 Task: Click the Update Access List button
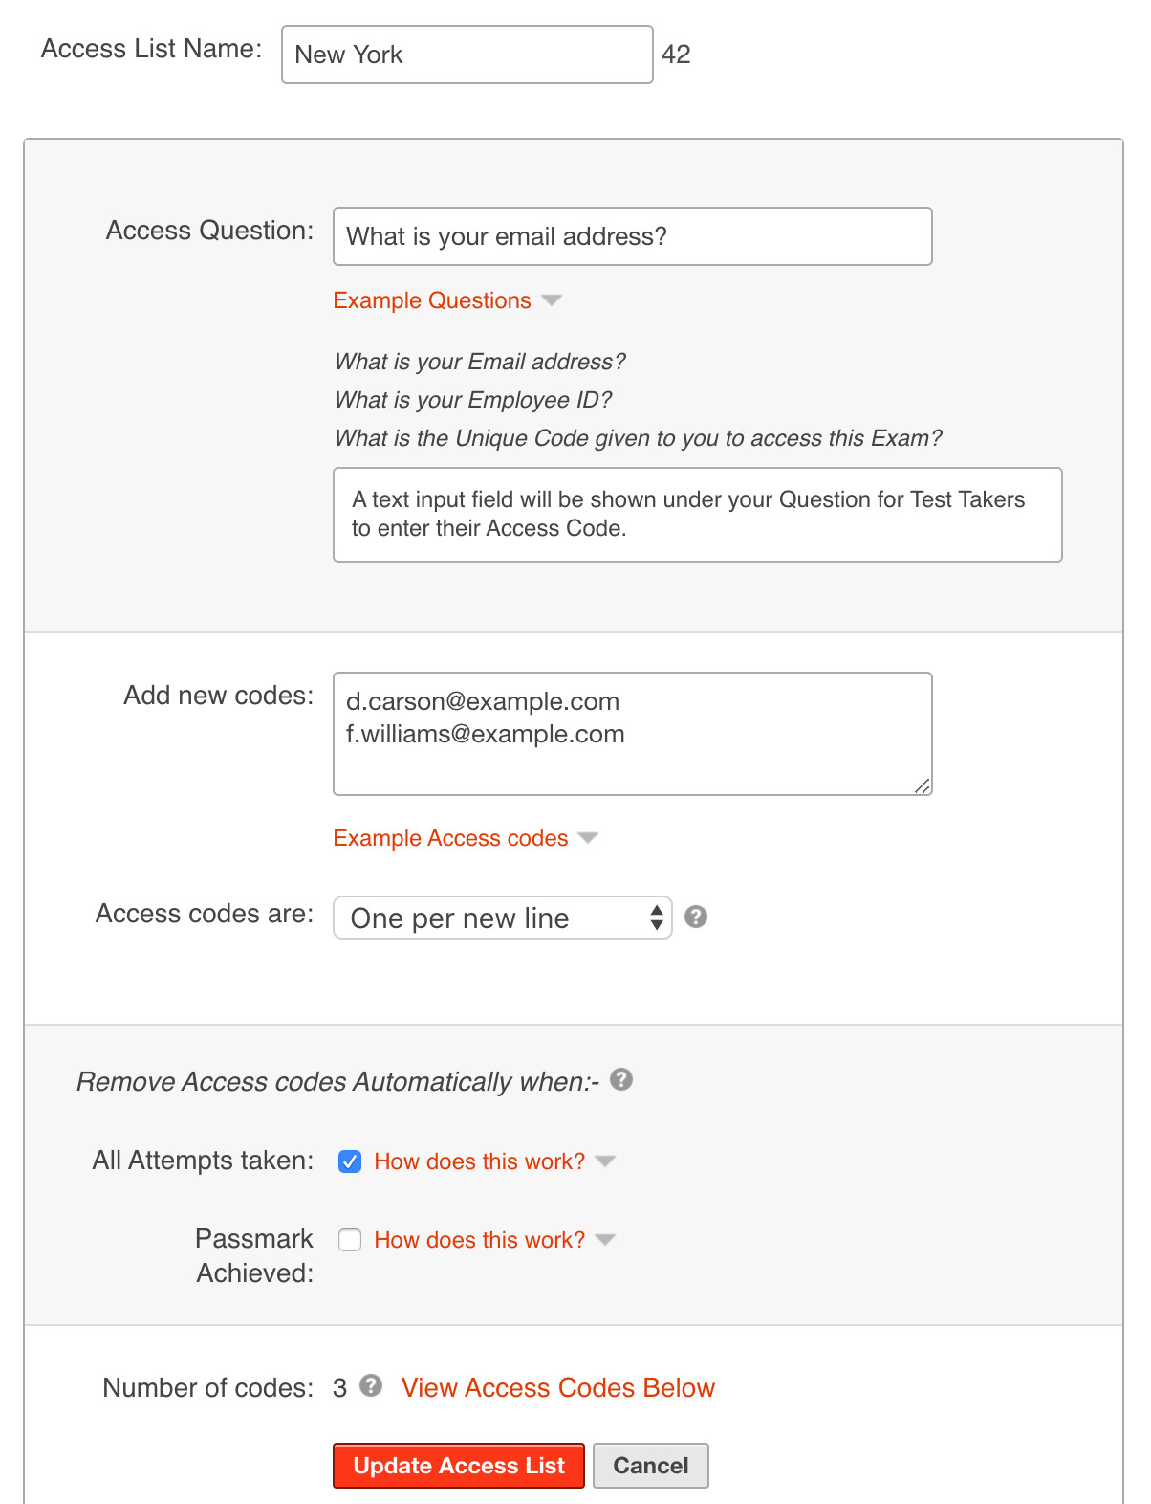coord(459,1466)
